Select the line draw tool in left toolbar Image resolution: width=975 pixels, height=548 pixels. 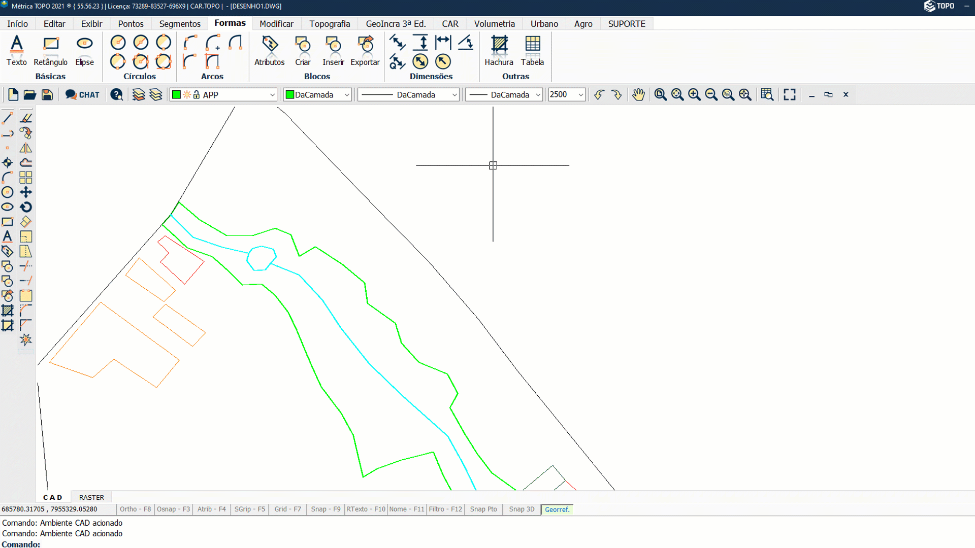click(8, 118)
